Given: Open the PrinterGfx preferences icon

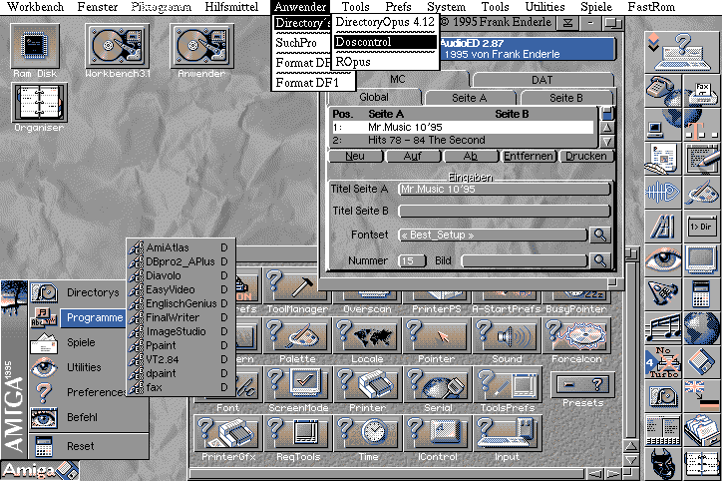Looking at the screenshot, I should tap(228, 433).
